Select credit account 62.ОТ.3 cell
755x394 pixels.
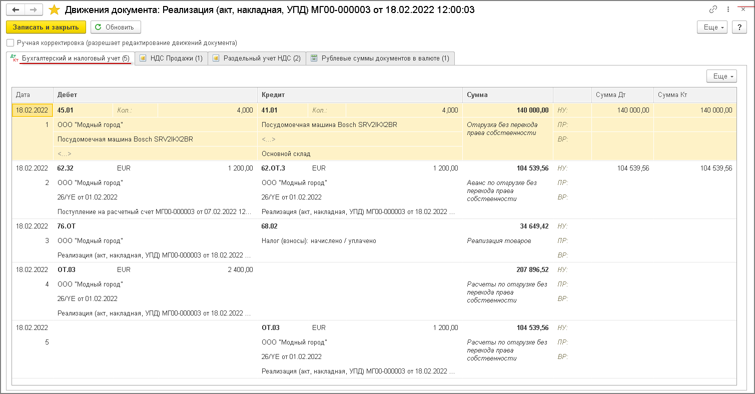click(282, 168)
